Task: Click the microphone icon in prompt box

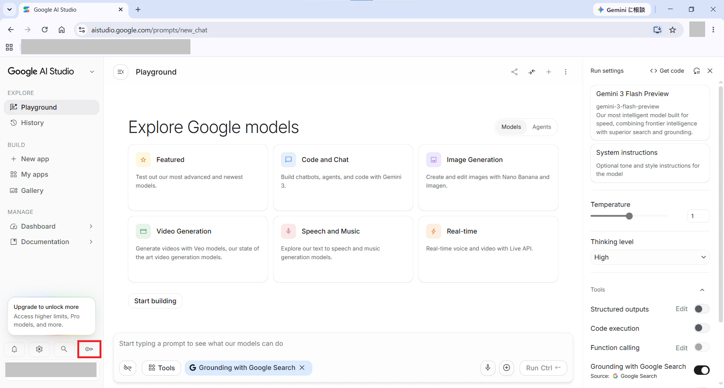Action: pos(488,368)
